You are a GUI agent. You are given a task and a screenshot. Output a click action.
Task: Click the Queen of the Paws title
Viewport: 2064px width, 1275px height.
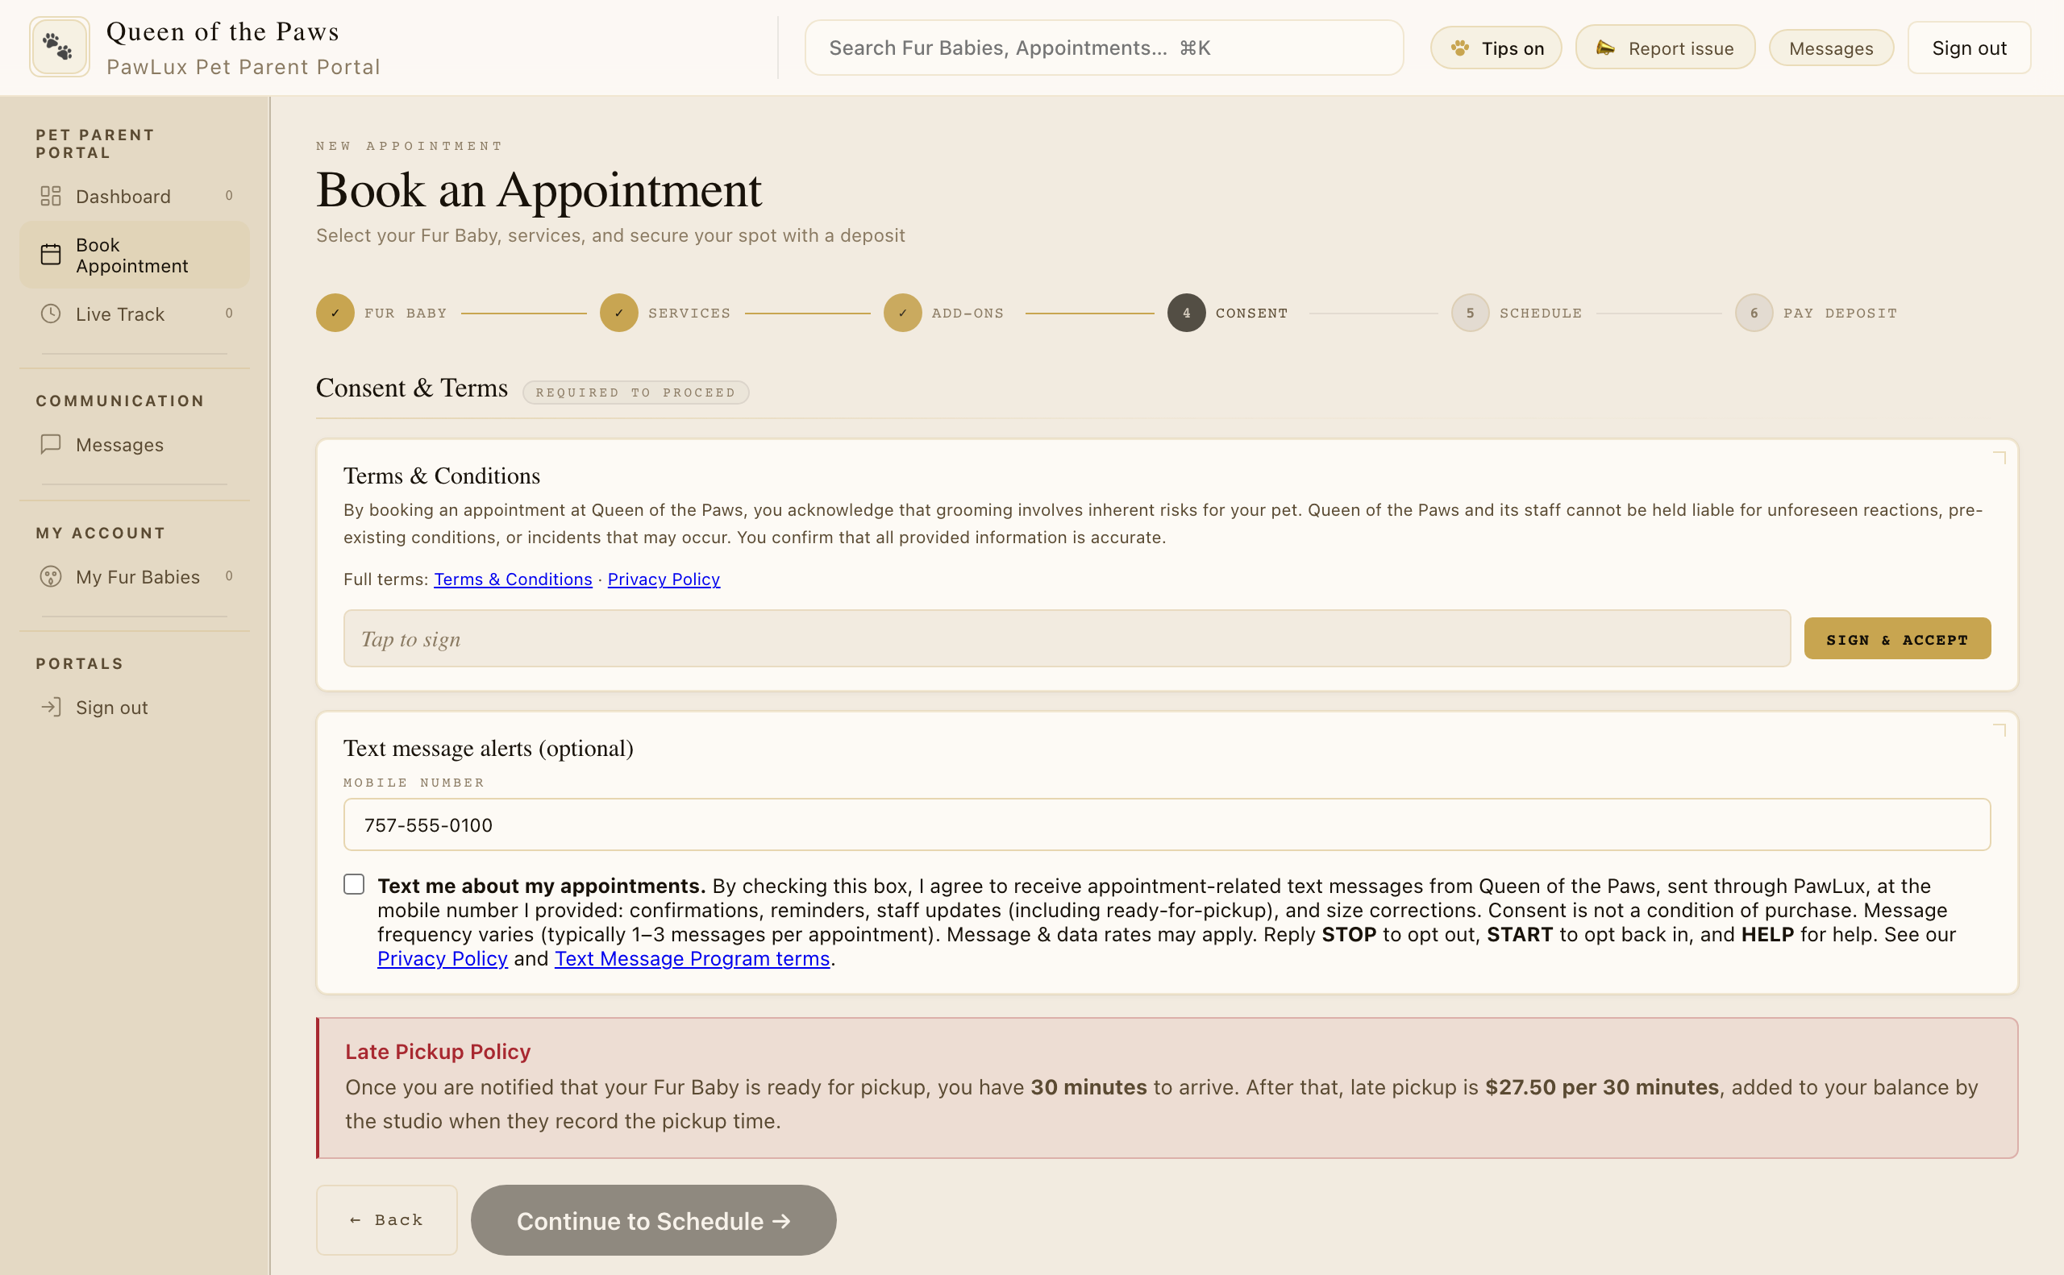(x=223, y=31)
